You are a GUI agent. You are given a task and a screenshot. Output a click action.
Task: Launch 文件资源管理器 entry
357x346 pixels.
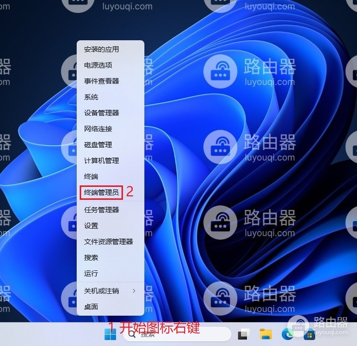pyautogui.click(x=111, y=242)
